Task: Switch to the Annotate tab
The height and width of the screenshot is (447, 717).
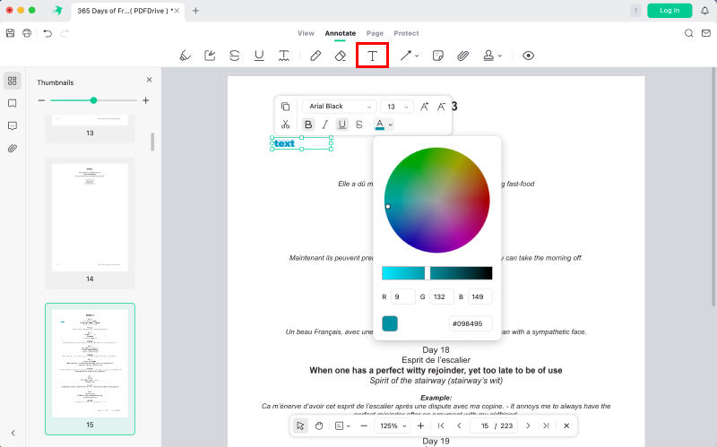Action: [x=341, y=33]
